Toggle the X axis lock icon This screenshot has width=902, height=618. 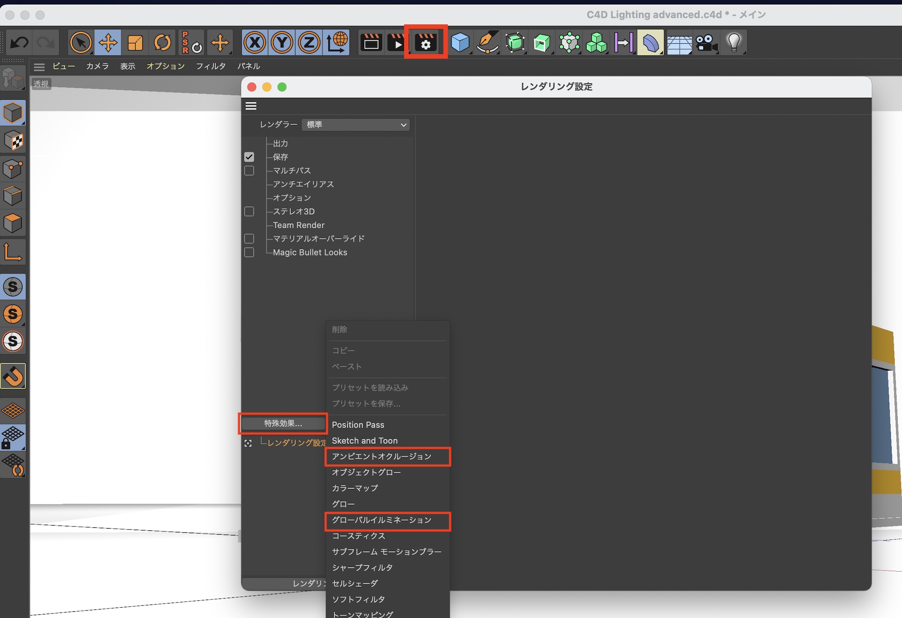point(255,43)
